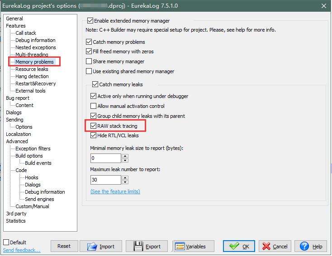Open Build events settings
This screenshot has width=332, height=256.
(x=38, y=163)
